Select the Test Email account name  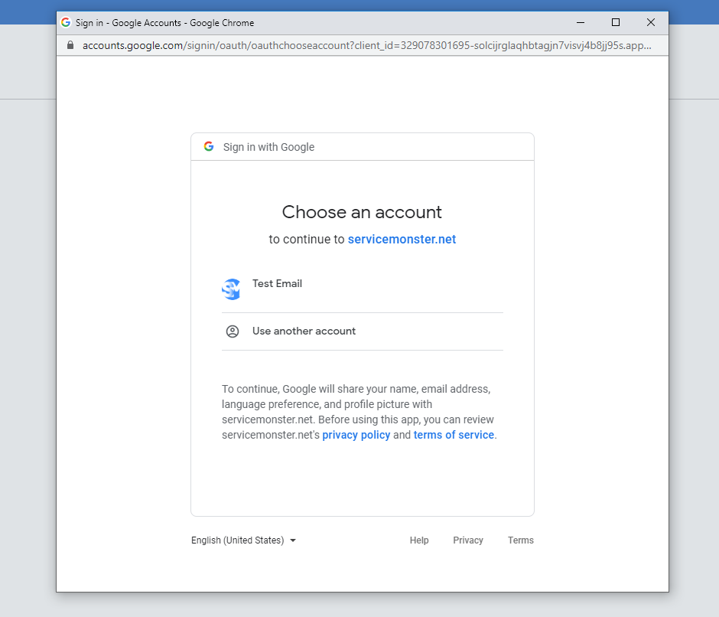click(x=277, y=283)
